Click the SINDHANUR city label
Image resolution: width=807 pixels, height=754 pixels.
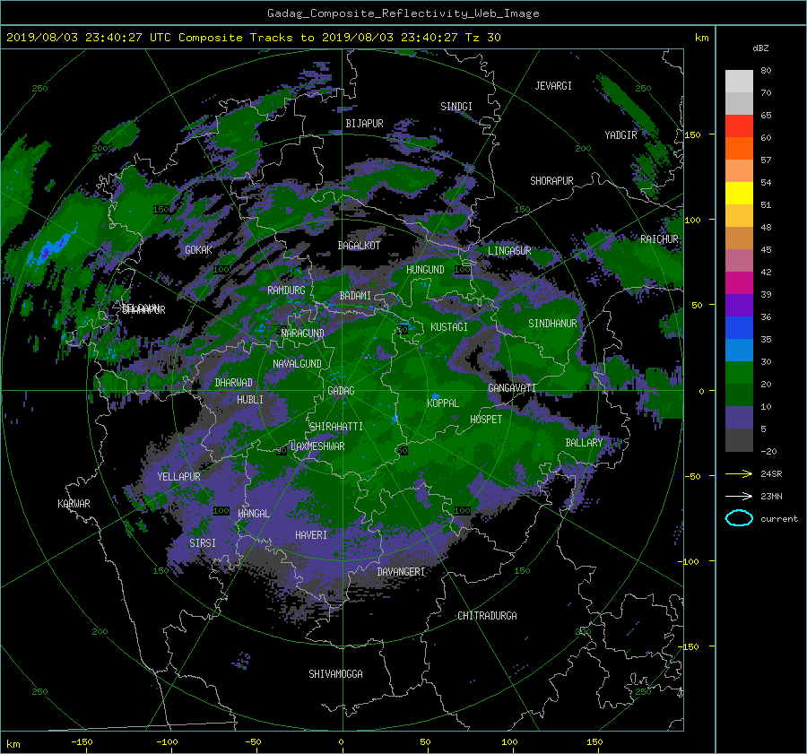[x=552, y=324]
